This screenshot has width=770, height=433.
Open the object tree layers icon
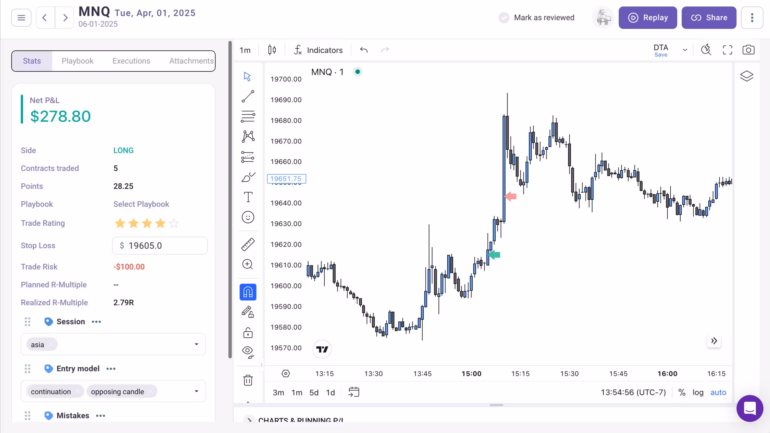click(x=746, y=76)
